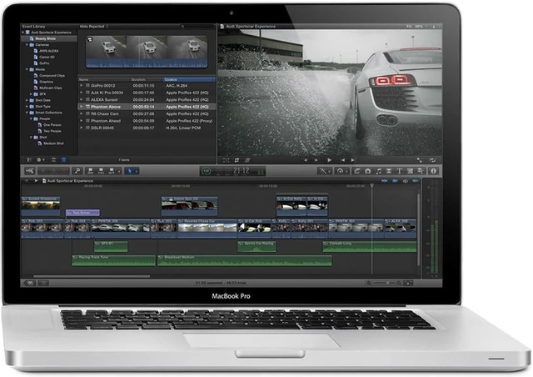This screenshot has width=533, height=377.
Task: Open the Enhancements magic wand menu
Action: 325,171
